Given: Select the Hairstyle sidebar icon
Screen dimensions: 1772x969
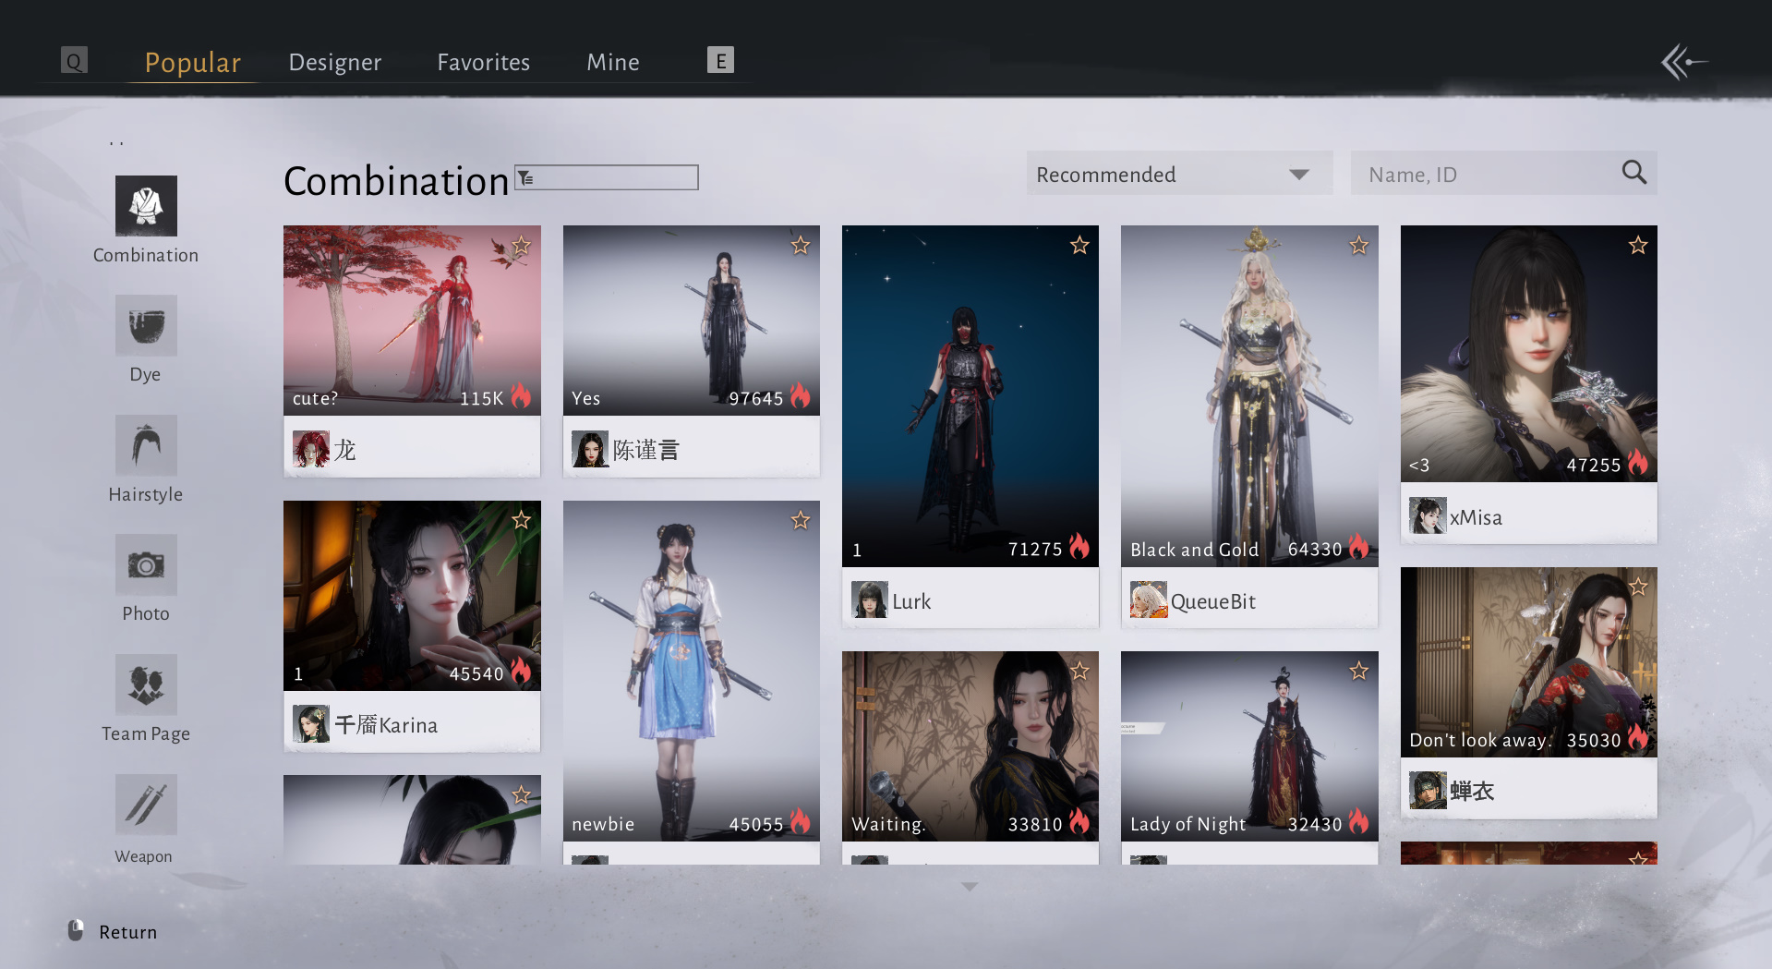Looking at the screenshot, I should point(146,445).
